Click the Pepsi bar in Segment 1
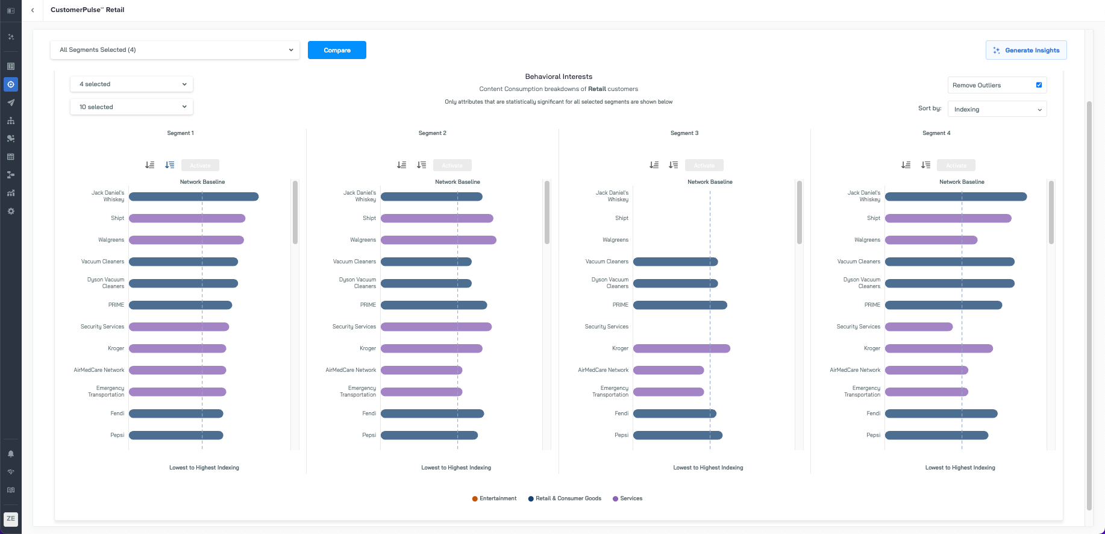 pos(176,435)
